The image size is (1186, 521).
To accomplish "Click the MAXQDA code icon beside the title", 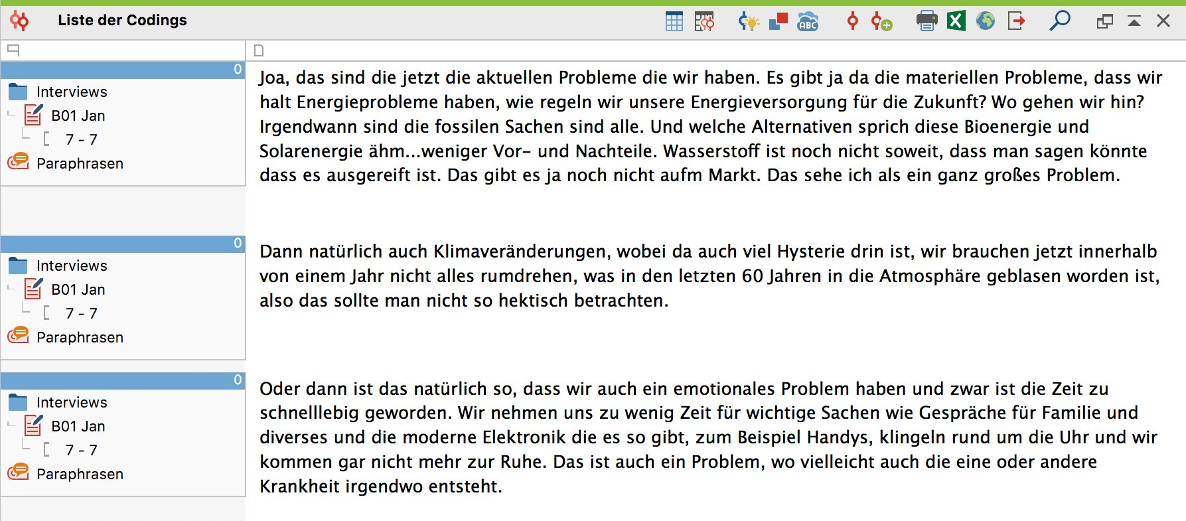I will (x=19, y=21).
